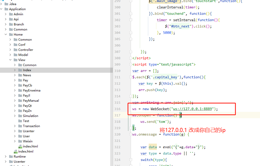Open the ws://127.0.0.1:8889 link
260x166 pixels.
tap(192, 109)
